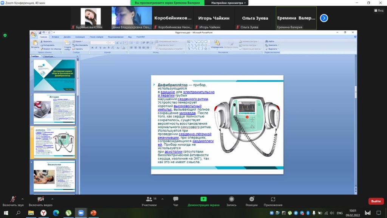Leave meeting with red Выйти button
The width and height of the screenshot is (387, 218).
(376, 201)
